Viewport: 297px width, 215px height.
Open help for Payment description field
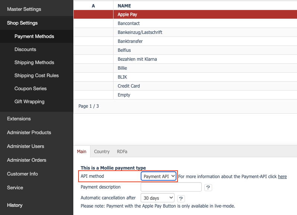tap(208, 187)
